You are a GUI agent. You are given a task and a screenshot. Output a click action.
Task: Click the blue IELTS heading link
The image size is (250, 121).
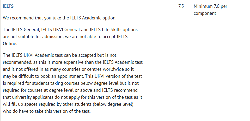click(8, 6)
